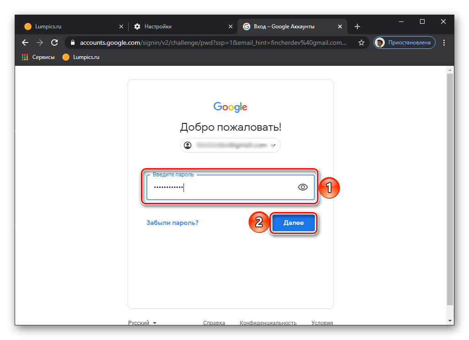The image size is (469, 340).
Task: Click the Google logo
Action: (230, 107)
